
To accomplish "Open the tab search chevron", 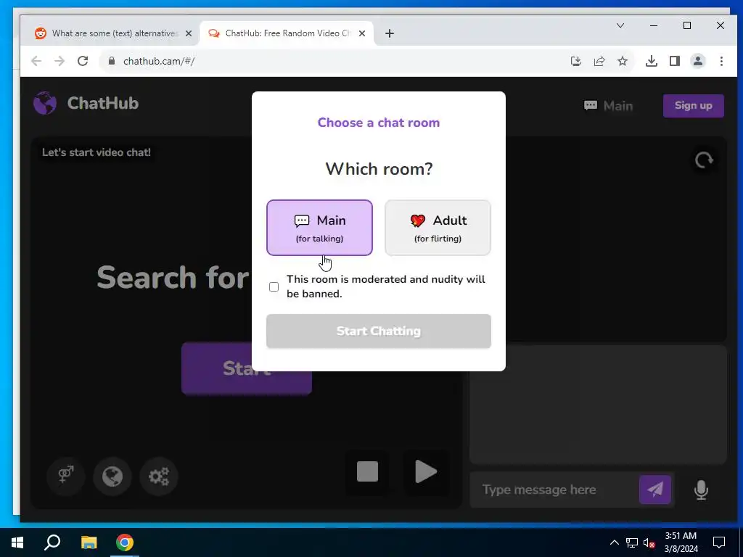I will [620, 25].
